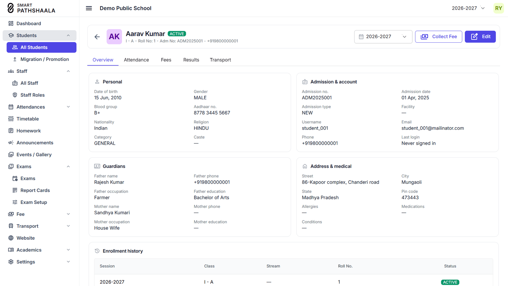The width and height of the screenshot is (508, 286).
Task: Expand the Attendances sidebar section
Action: [68, 107]
